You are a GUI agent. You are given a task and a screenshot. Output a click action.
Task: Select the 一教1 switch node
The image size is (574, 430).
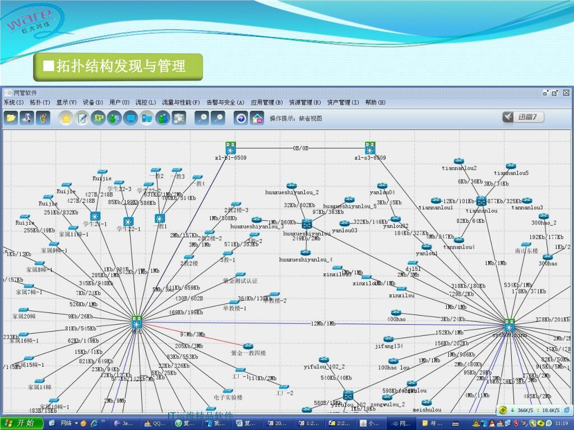pos(160,219)
